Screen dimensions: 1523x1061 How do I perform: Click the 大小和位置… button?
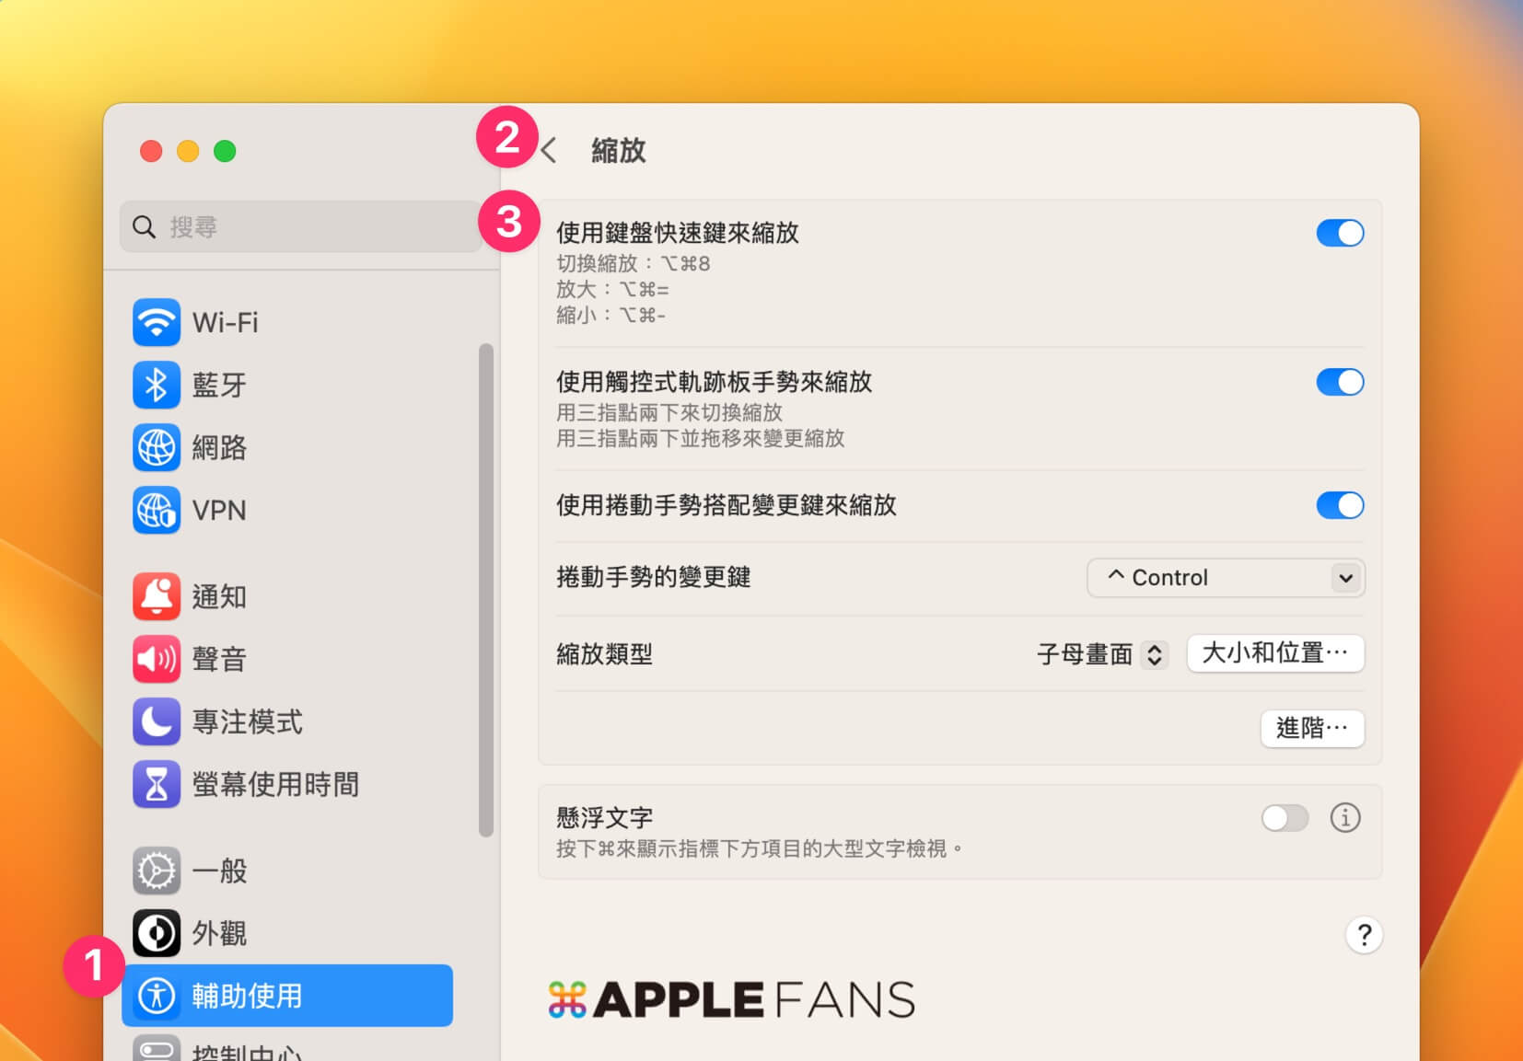[x=1275, y=653]
